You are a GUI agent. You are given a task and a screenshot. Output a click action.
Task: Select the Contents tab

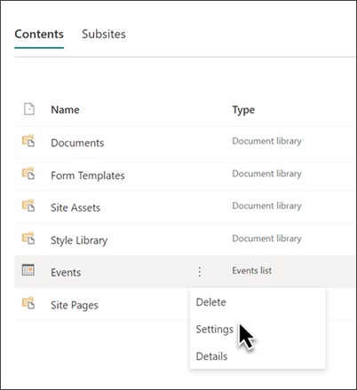point(39,34)
